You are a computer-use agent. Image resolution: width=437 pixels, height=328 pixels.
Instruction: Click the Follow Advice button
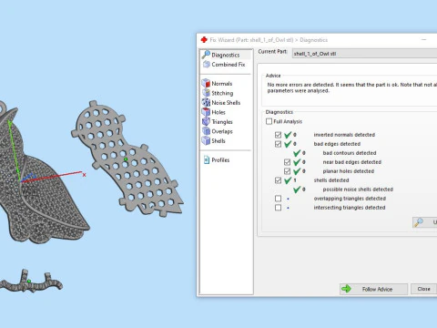click(373, 289)
